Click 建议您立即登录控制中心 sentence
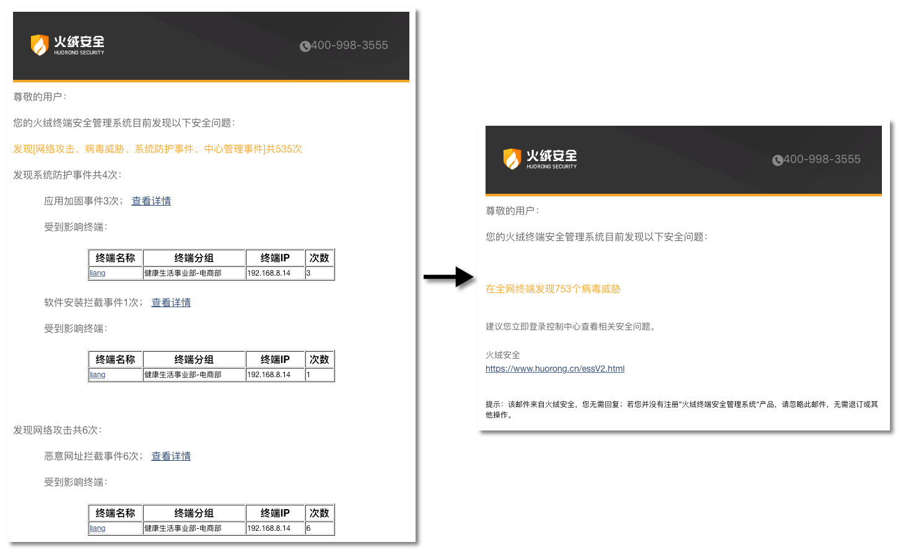This screenshot has width=898, height=550. click(x=570, y=326)
